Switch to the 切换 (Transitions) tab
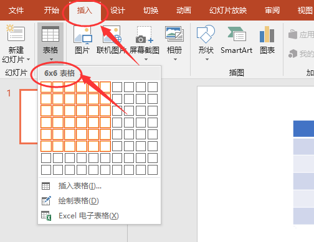 pos(151,11)
